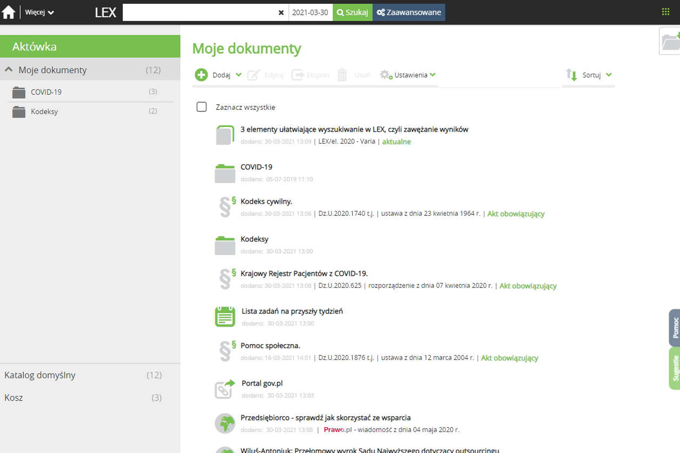
Task: Click the Lista zadań notepad icon
Action: click(x=225, y=317)
